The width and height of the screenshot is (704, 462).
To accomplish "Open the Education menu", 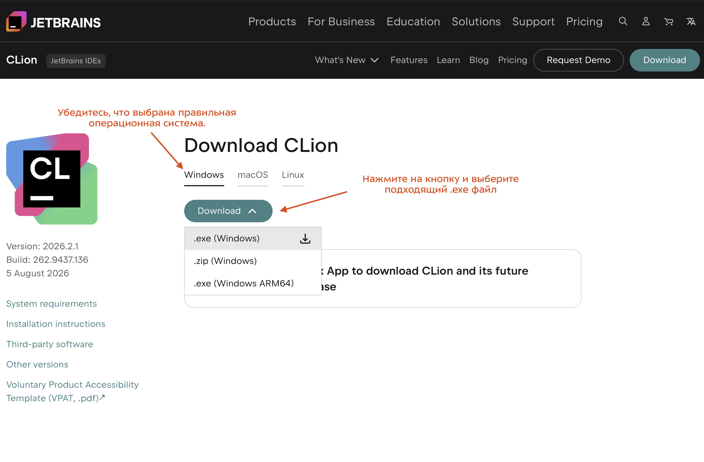I will click(x=413, y=22).
